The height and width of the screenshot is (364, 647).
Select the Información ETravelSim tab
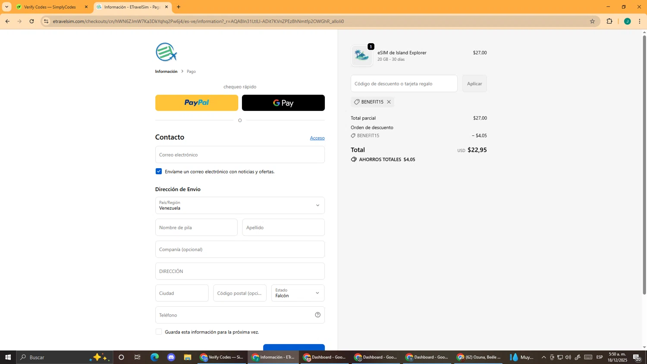[x=132, y=7]
